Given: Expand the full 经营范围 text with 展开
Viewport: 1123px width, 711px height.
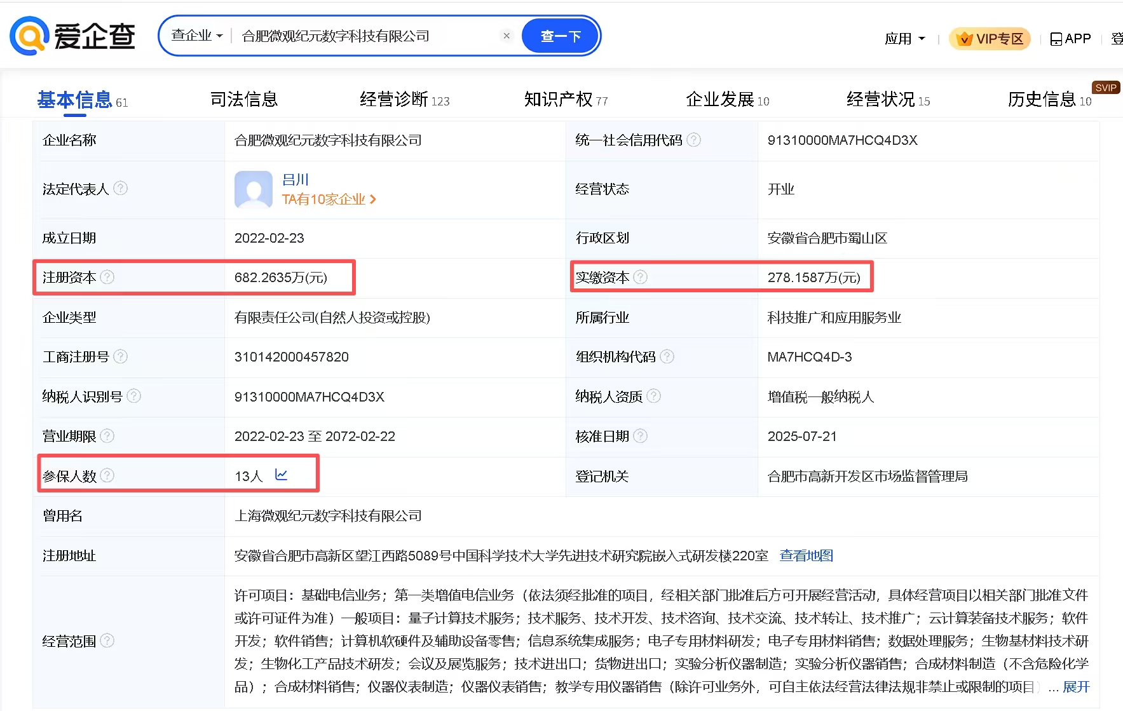Looking at the screenshot, I should (x=1076, y=687).
